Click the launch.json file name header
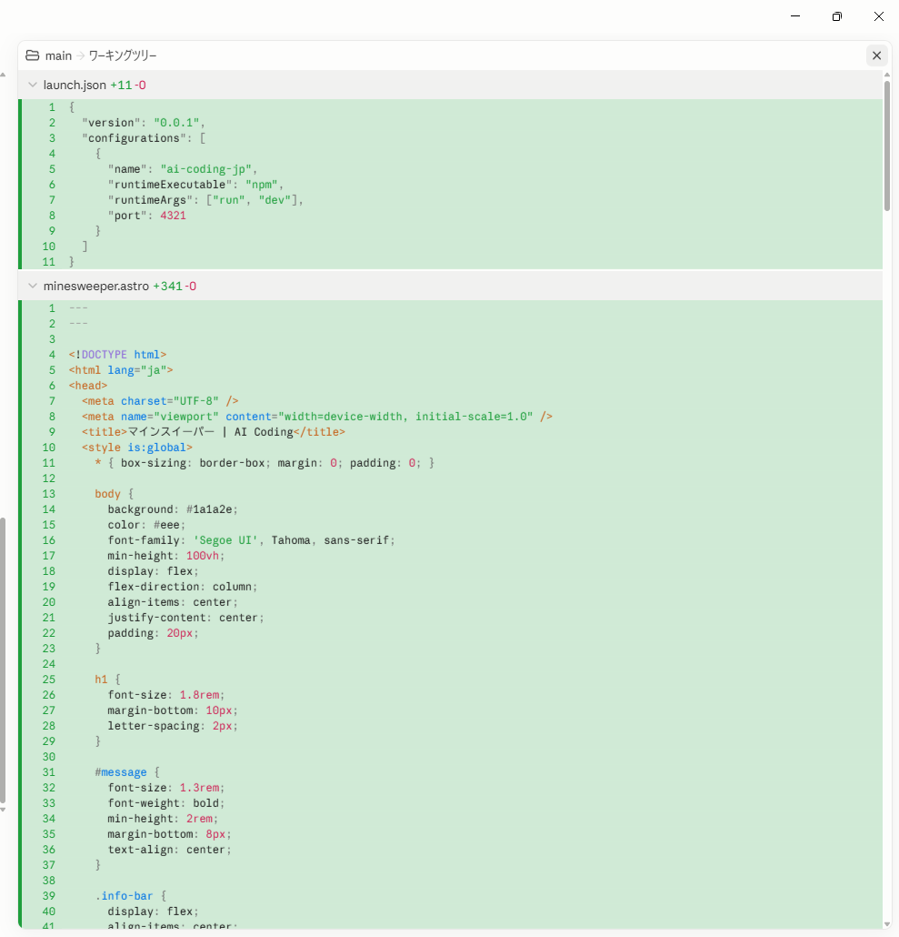The image size is (899, 937). coord(75,85)
